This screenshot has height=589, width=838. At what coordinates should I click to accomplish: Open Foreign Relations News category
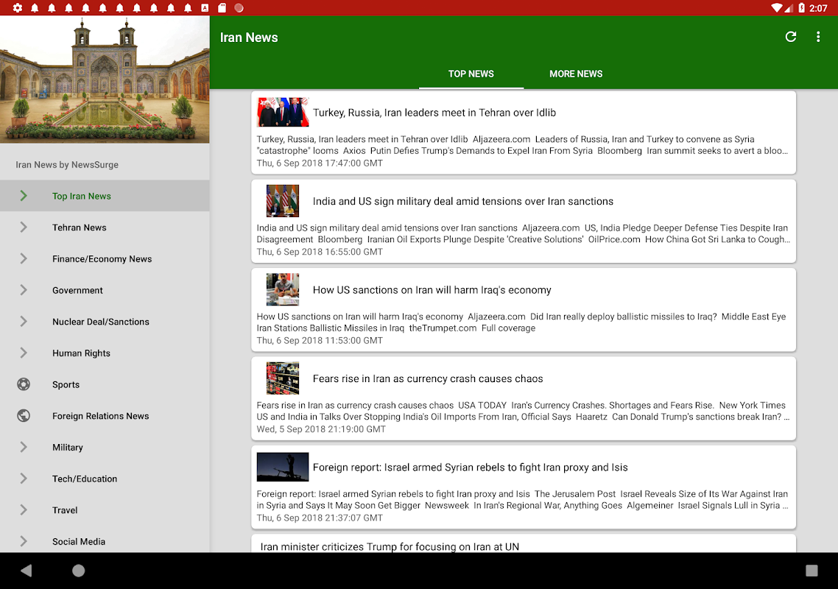coord(105,416)
